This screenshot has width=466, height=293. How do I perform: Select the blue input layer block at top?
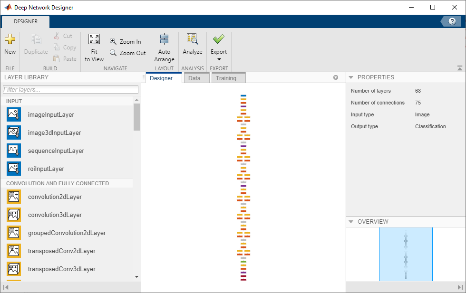pyautogui.click(x=243, y=95)
